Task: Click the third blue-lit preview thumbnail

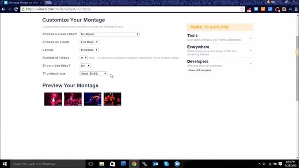Action: (93, 99)
